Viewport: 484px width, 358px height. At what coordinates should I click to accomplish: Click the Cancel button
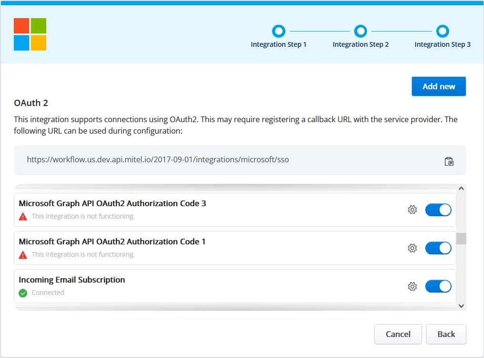(x=398, y=334)
